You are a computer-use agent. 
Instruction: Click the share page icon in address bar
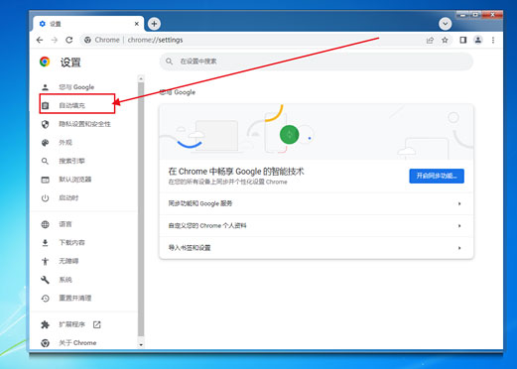pos(430,40)
